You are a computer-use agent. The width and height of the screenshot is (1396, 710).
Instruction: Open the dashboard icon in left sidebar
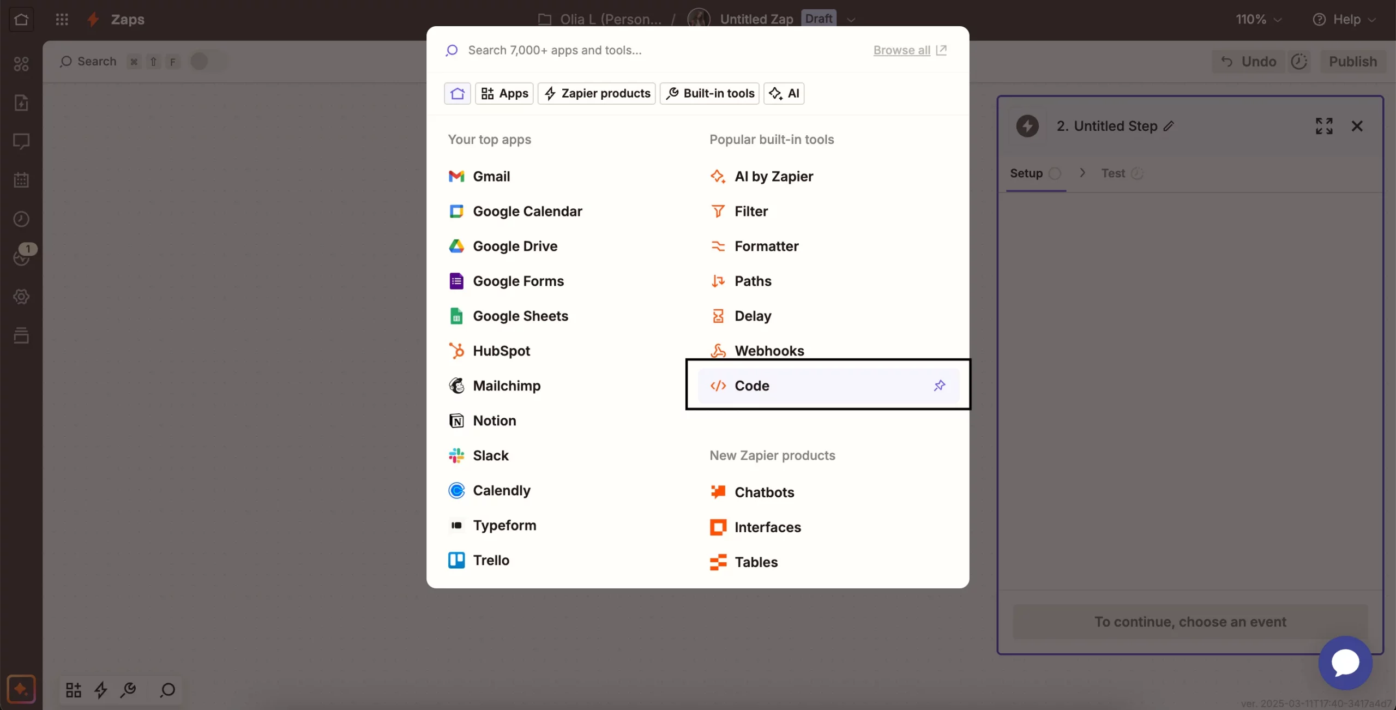pyautogui.click(x=21, y=64)
